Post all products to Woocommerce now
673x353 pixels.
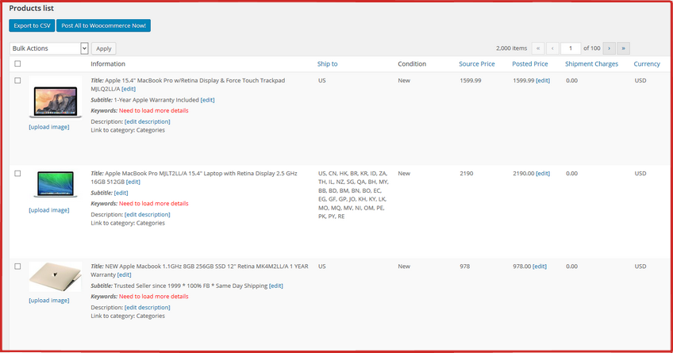pyautogui.click(x=103, y=25)
